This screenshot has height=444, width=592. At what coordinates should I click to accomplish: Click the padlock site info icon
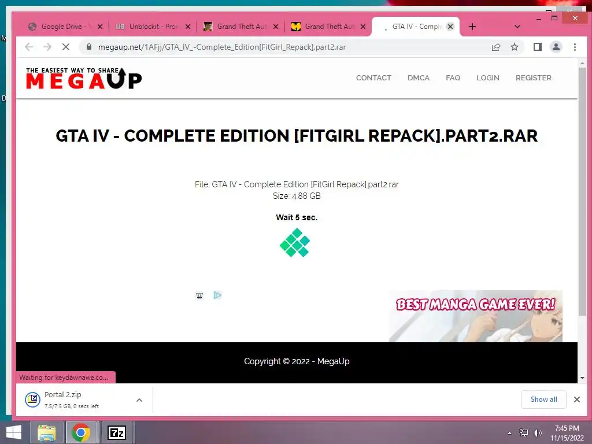click(88, 47)
